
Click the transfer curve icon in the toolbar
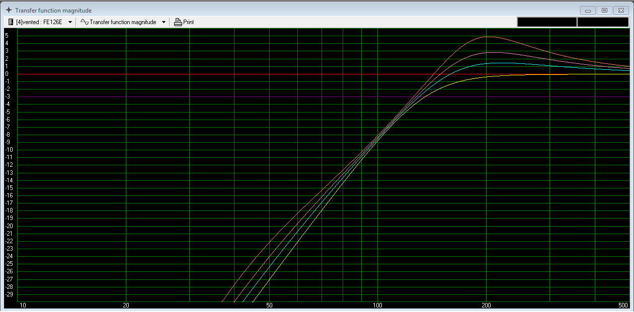click(x=84, y=22)
